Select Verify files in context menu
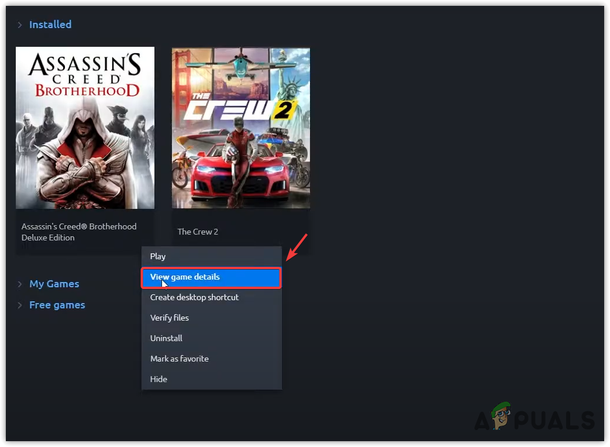This screenshot has height=447, width=610. [x=212, y=318]
